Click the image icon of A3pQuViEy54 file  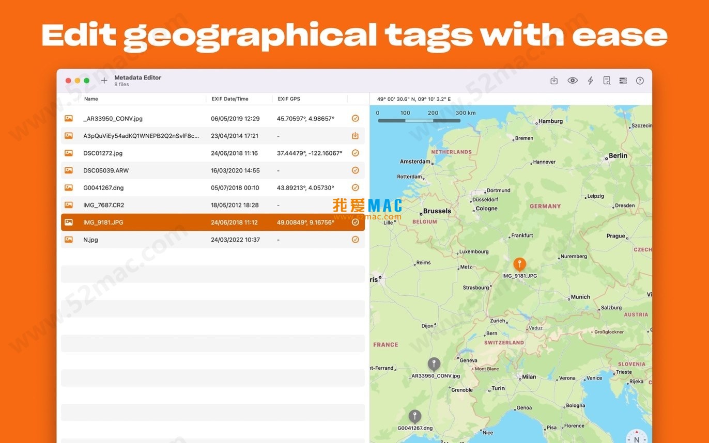pos(68,136)
